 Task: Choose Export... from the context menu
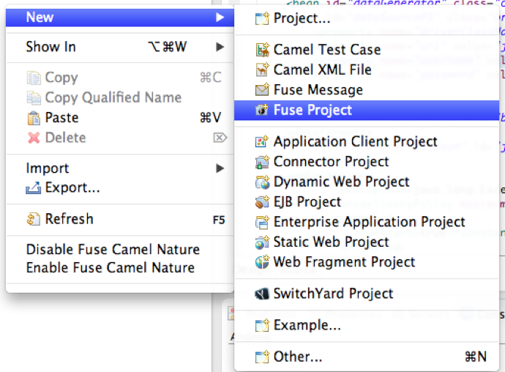(120, 188)
